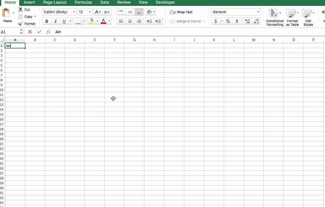
Task: Apply italic formatting
Action: tap(55, 21)
